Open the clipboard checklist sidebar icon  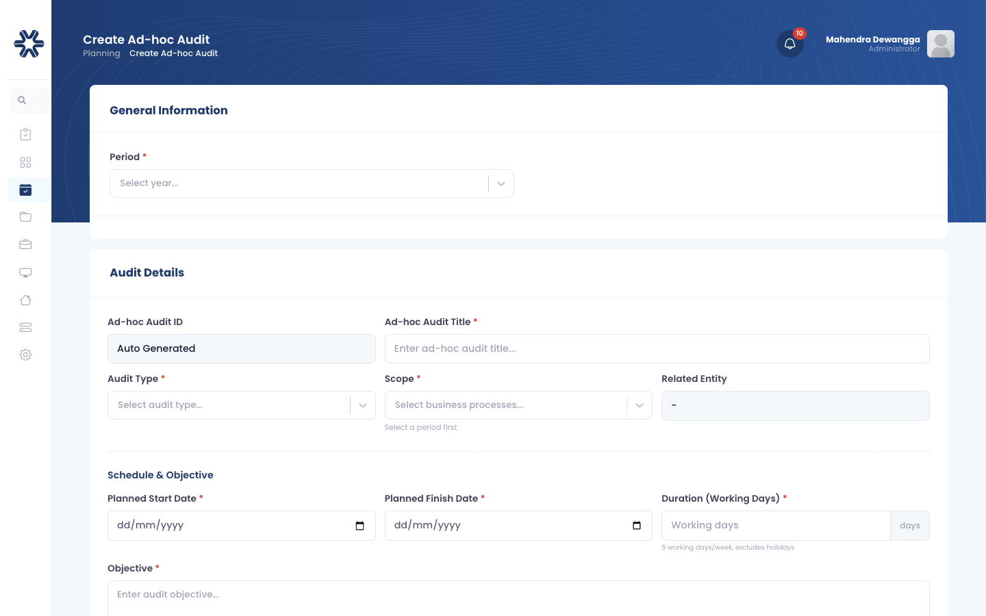click(x=25, y=134)
